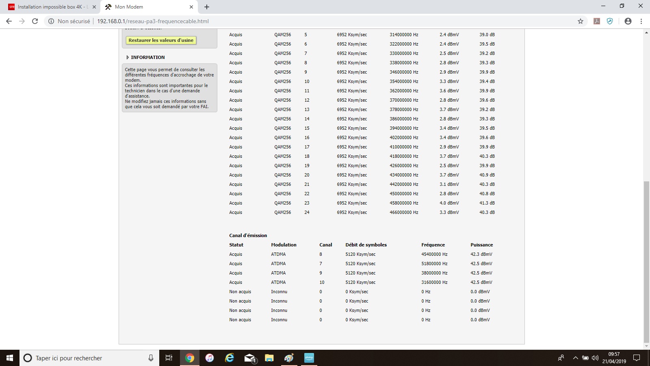Open the shield security extension
Viewport: 650px width, 366px height.
tap(610, 21)
